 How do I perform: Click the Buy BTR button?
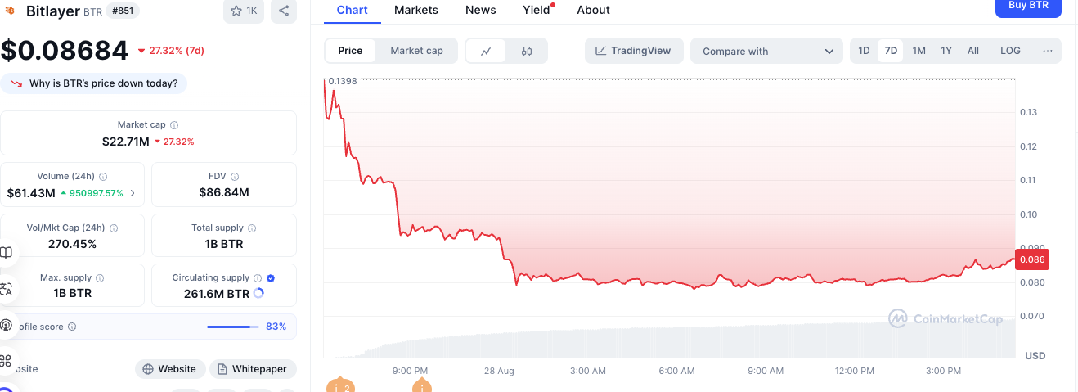point(1027,7)
